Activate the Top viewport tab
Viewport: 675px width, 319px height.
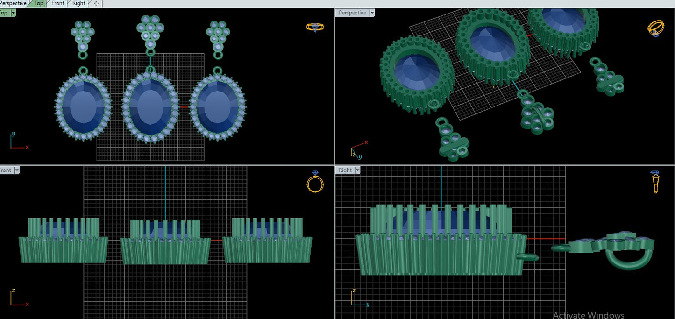(x=38, y=3)
